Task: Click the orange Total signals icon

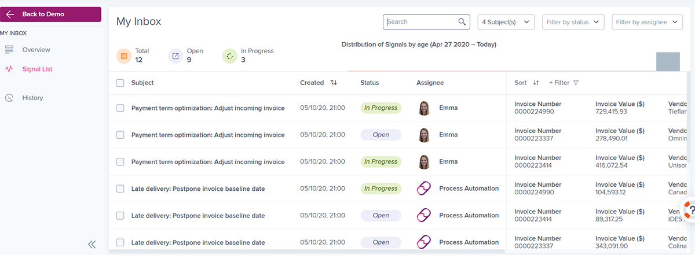Action: 123,56
